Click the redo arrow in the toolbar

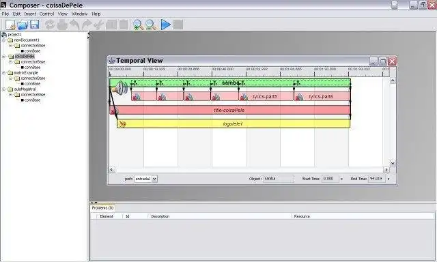click(x=87, y=25)
